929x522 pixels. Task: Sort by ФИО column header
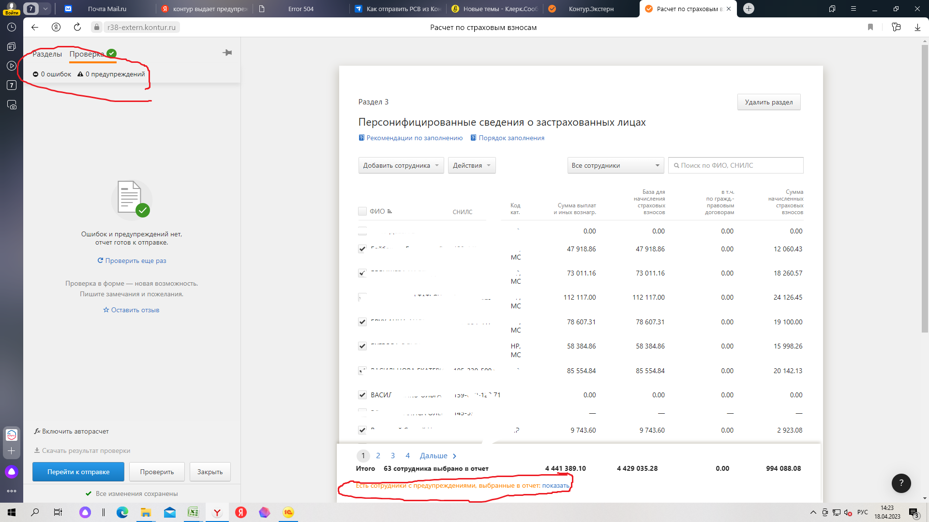pos(381,211)
